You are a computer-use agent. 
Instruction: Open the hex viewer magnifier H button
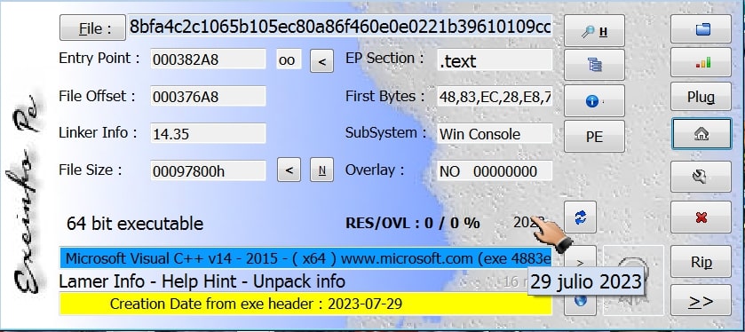(594, 31)
